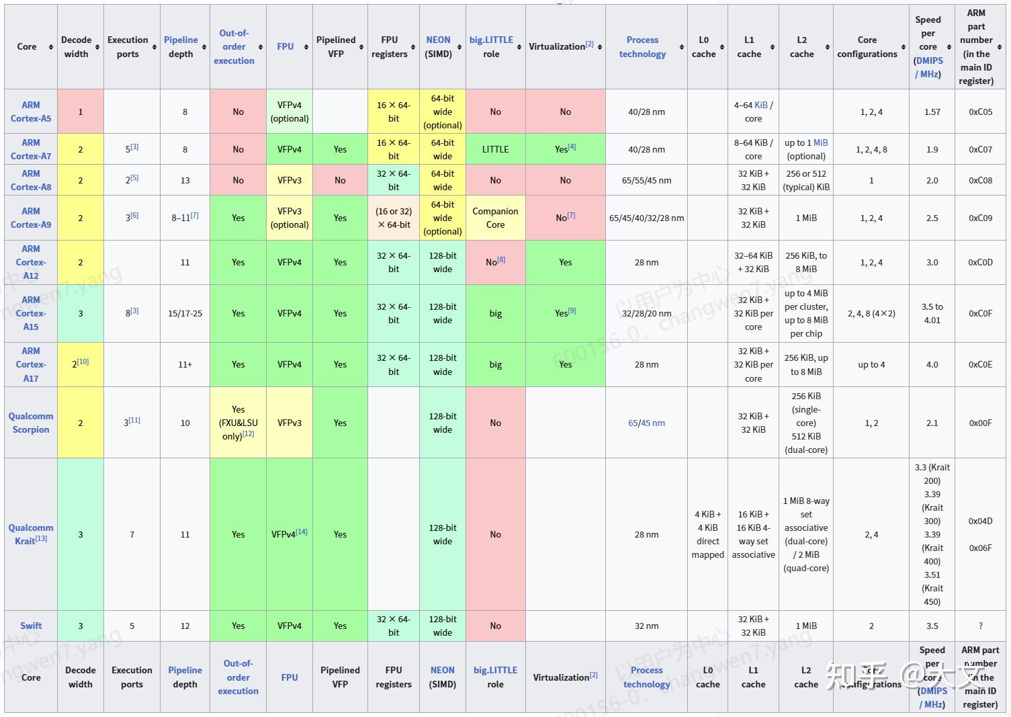Click sort arrows beside top Pipelined VFP

coord(363,47)
